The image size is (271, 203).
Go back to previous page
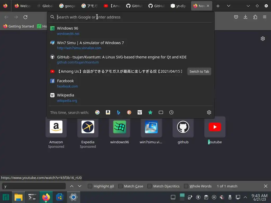[x=6, y=17]
